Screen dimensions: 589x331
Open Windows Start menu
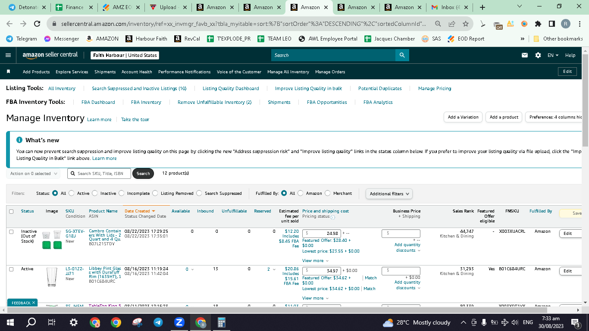click(10, 322)
